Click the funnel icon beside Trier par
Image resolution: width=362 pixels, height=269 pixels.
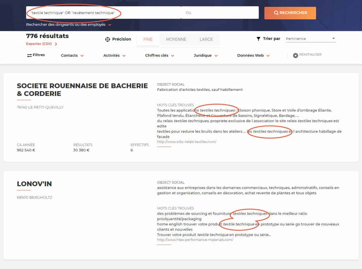pyautogui.click(x=258, y=39)
